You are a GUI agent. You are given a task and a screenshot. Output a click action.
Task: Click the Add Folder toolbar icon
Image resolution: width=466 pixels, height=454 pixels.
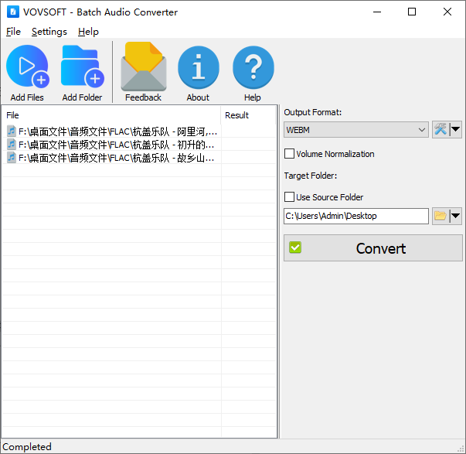[x=82, y=67]
